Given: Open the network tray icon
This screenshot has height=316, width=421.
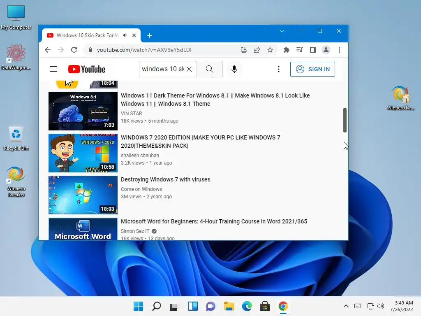Looking at the screenshot, I should (x=370, y=306).
